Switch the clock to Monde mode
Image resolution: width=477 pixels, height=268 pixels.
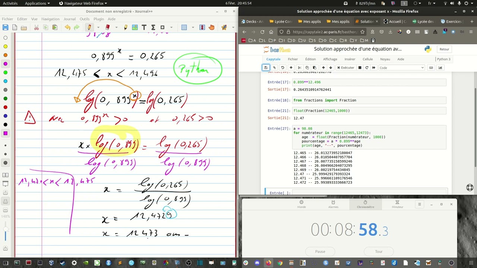click(301, 204)
